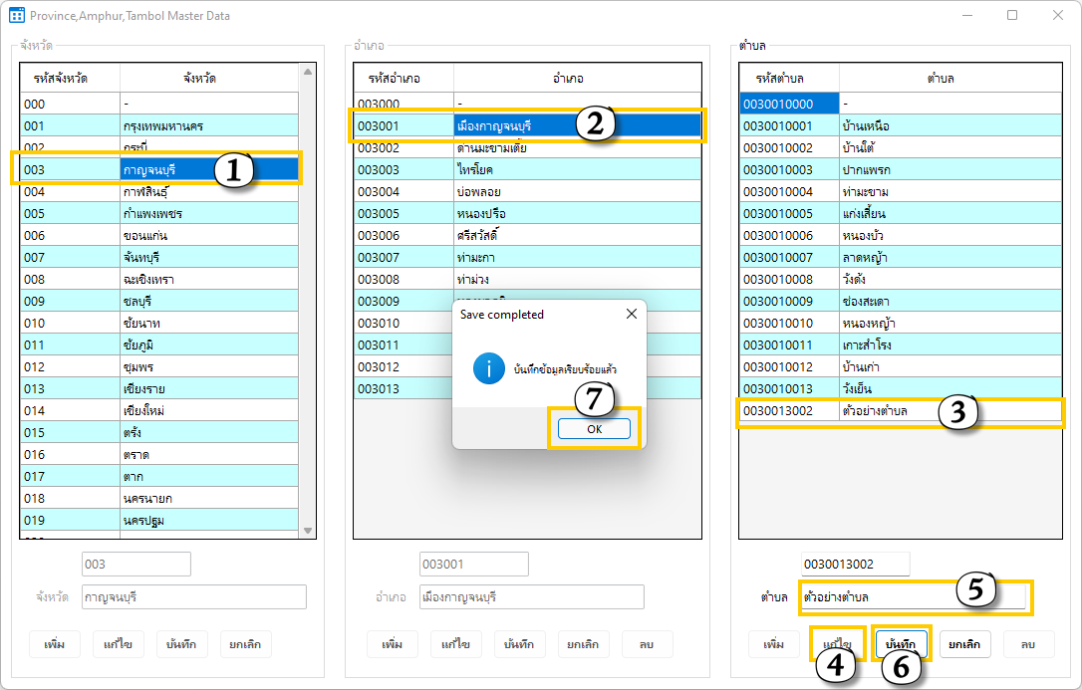Close the Save completed dialog with X
1082x690 pixels.
(x=631, y=314)
